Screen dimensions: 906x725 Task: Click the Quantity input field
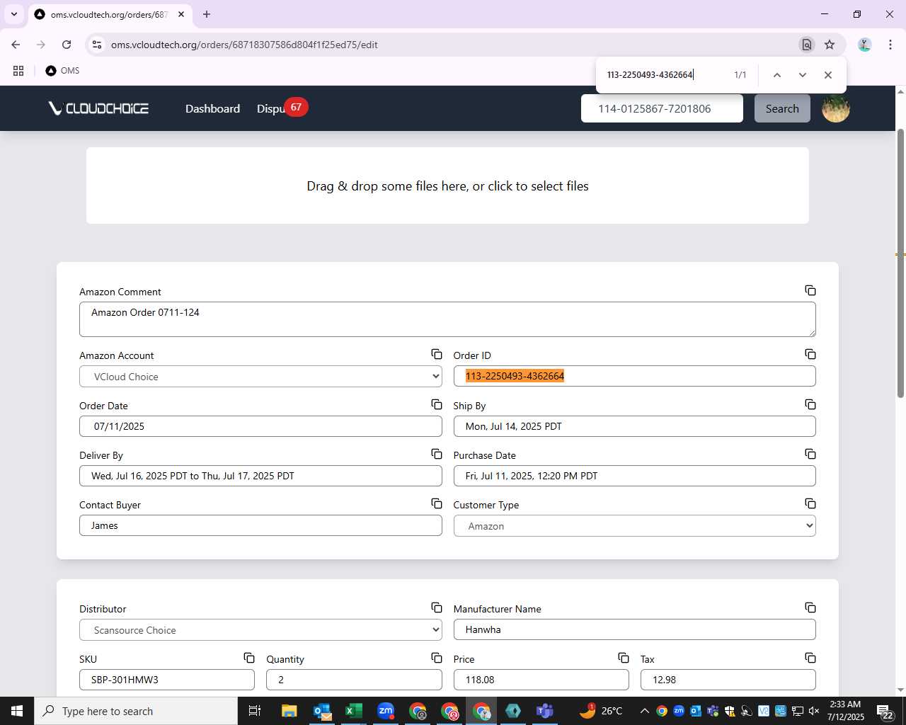tap(354, 680)
